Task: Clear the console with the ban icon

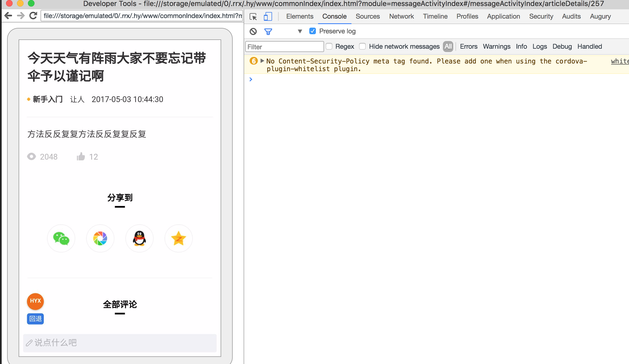Action: 253,31
